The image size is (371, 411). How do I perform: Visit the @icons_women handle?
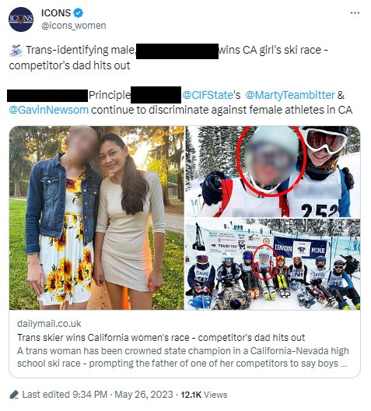click(x=74, y=26)
